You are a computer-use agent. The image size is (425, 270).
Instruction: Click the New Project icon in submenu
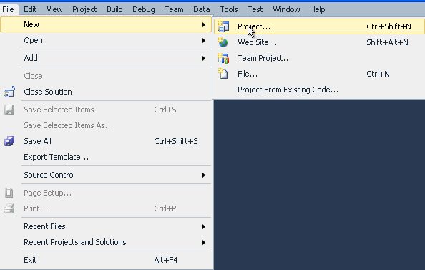(x=223, y=26)
